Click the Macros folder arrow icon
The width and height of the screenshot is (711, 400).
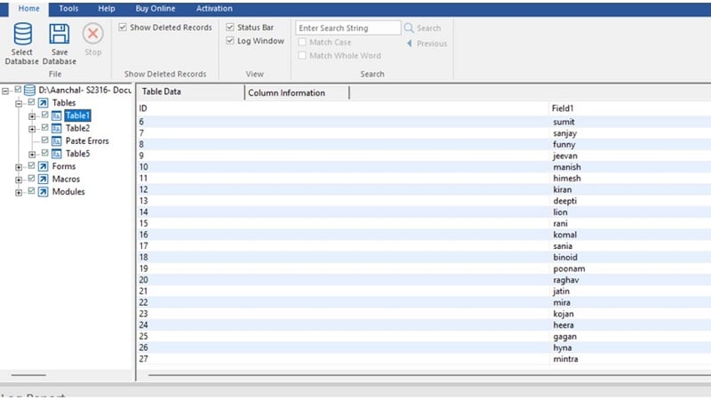point(43,180)
